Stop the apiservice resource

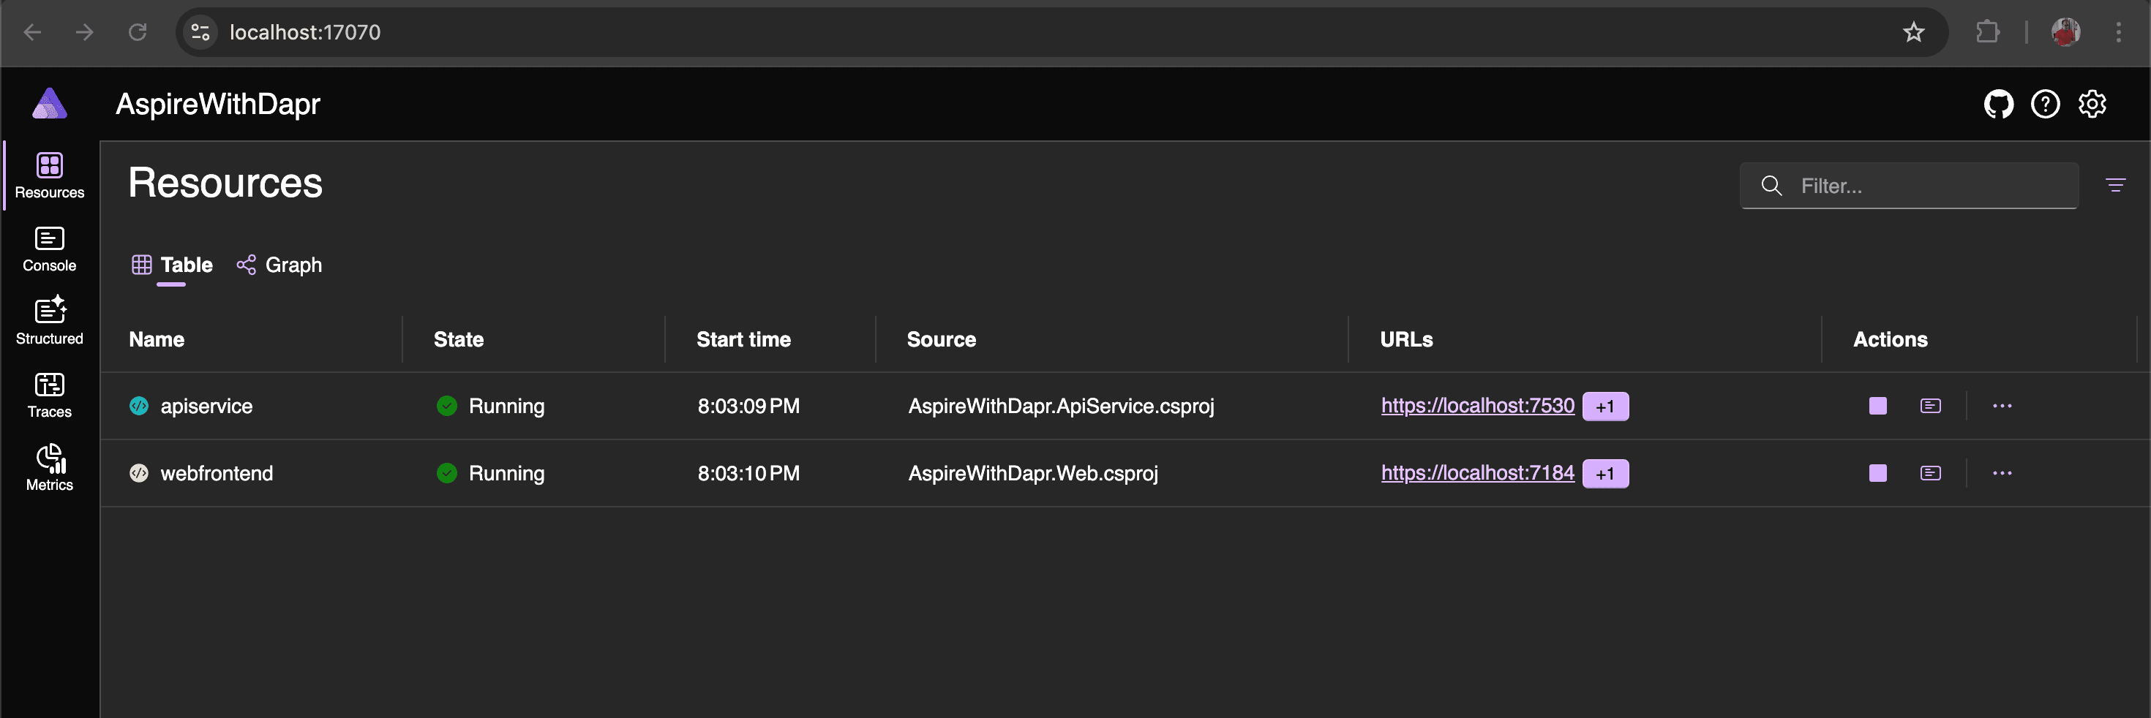point(1878,406)
